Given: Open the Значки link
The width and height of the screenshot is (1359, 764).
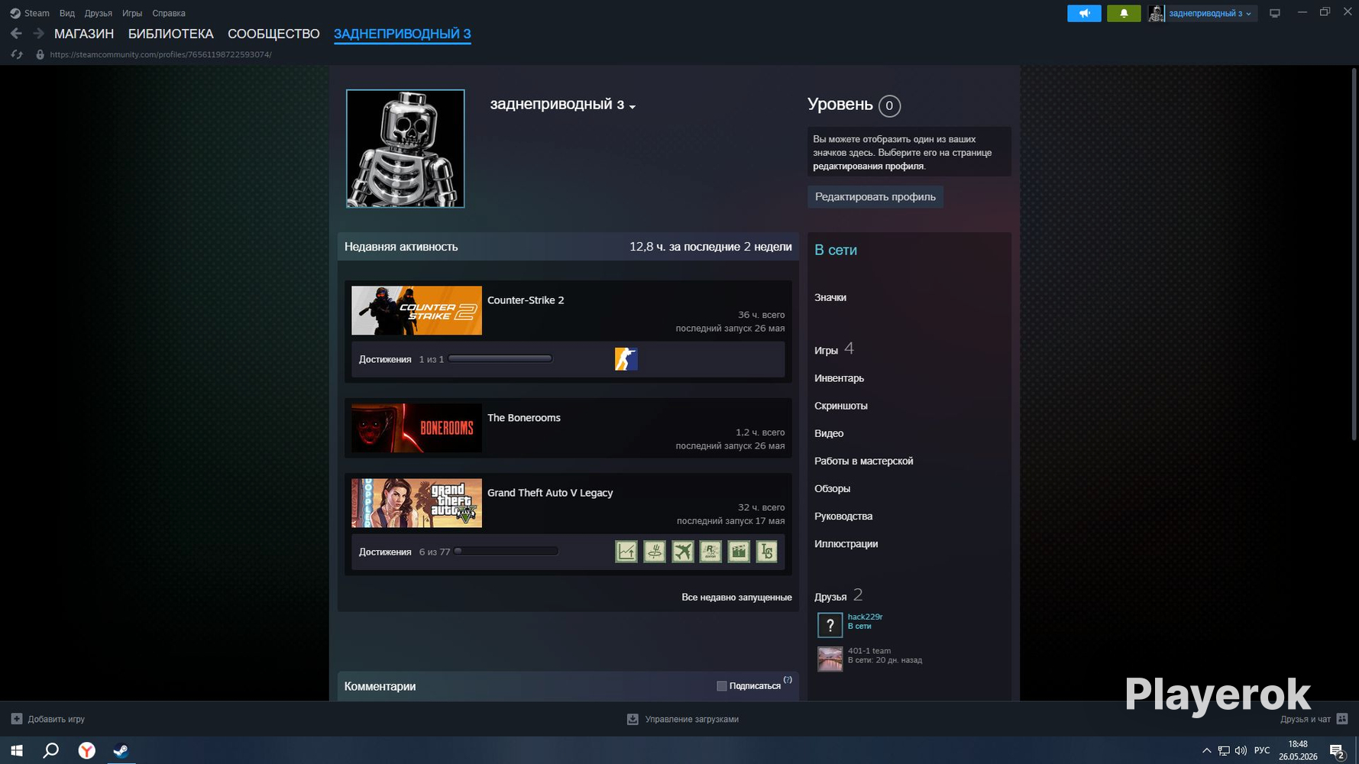Looking at the screenshot, I should pyautogui.click(x=830, y=297).
